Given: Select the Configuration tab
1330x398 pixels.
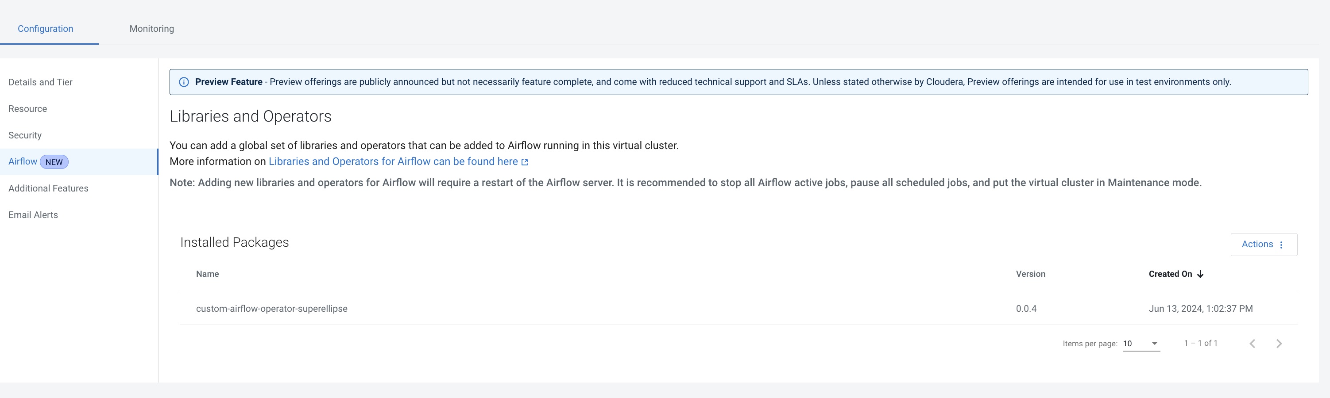Looking at the screenshot, I should tap(46, 29).
